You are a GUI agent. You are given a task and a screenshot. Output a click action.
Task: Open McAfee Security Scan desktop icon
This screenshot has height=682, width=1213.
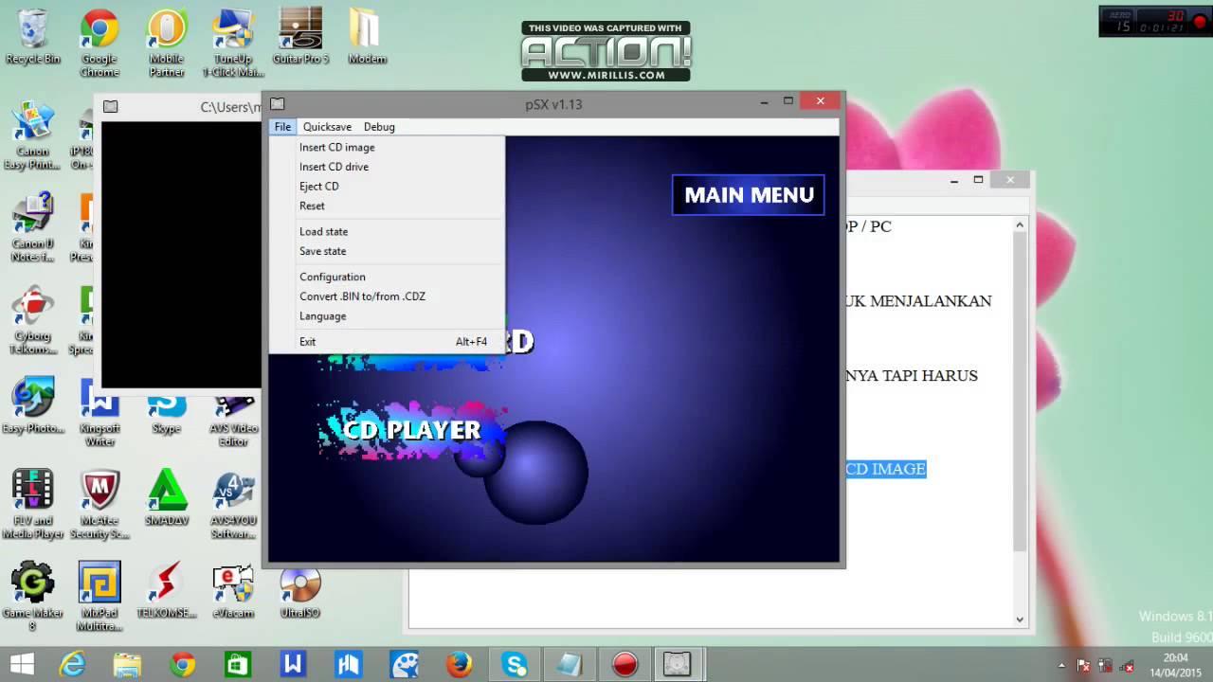[x=100, y=505]
